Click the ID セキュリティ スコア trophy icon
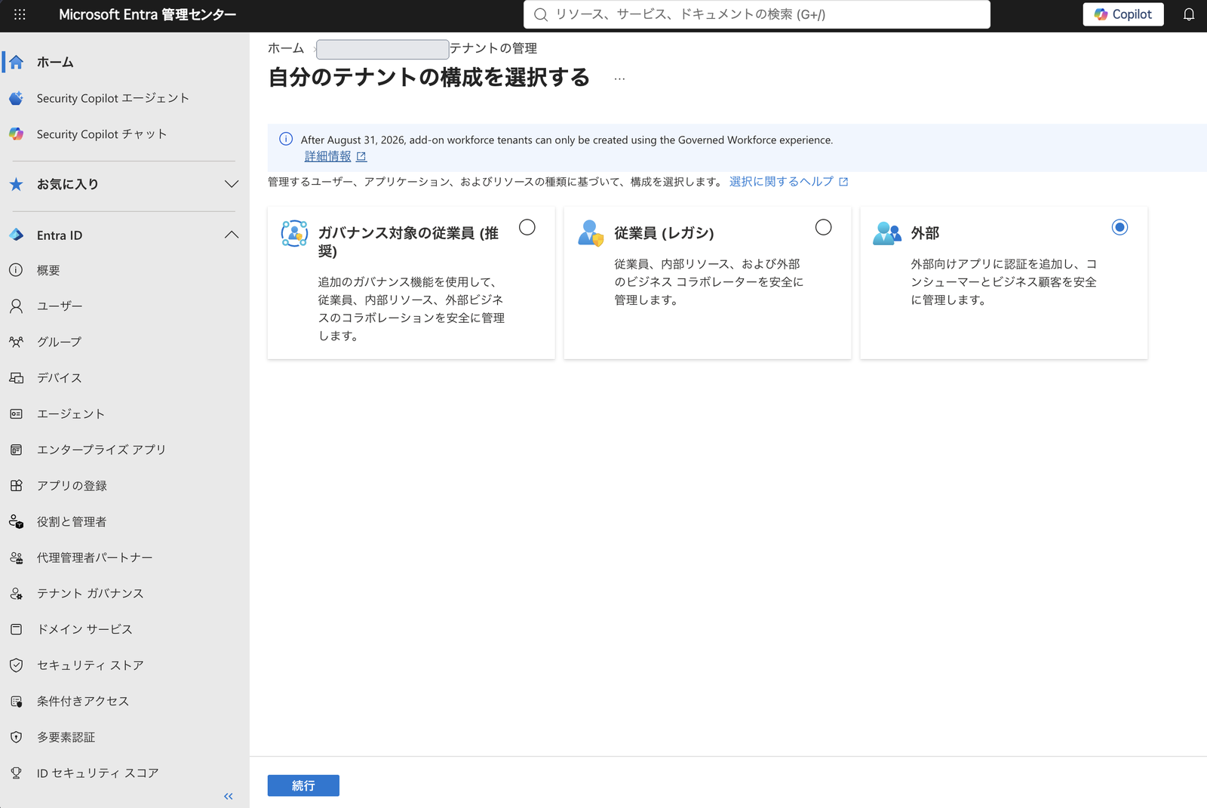The width and height of the screenshot is (1207, 808). click(x=16, y=773)
